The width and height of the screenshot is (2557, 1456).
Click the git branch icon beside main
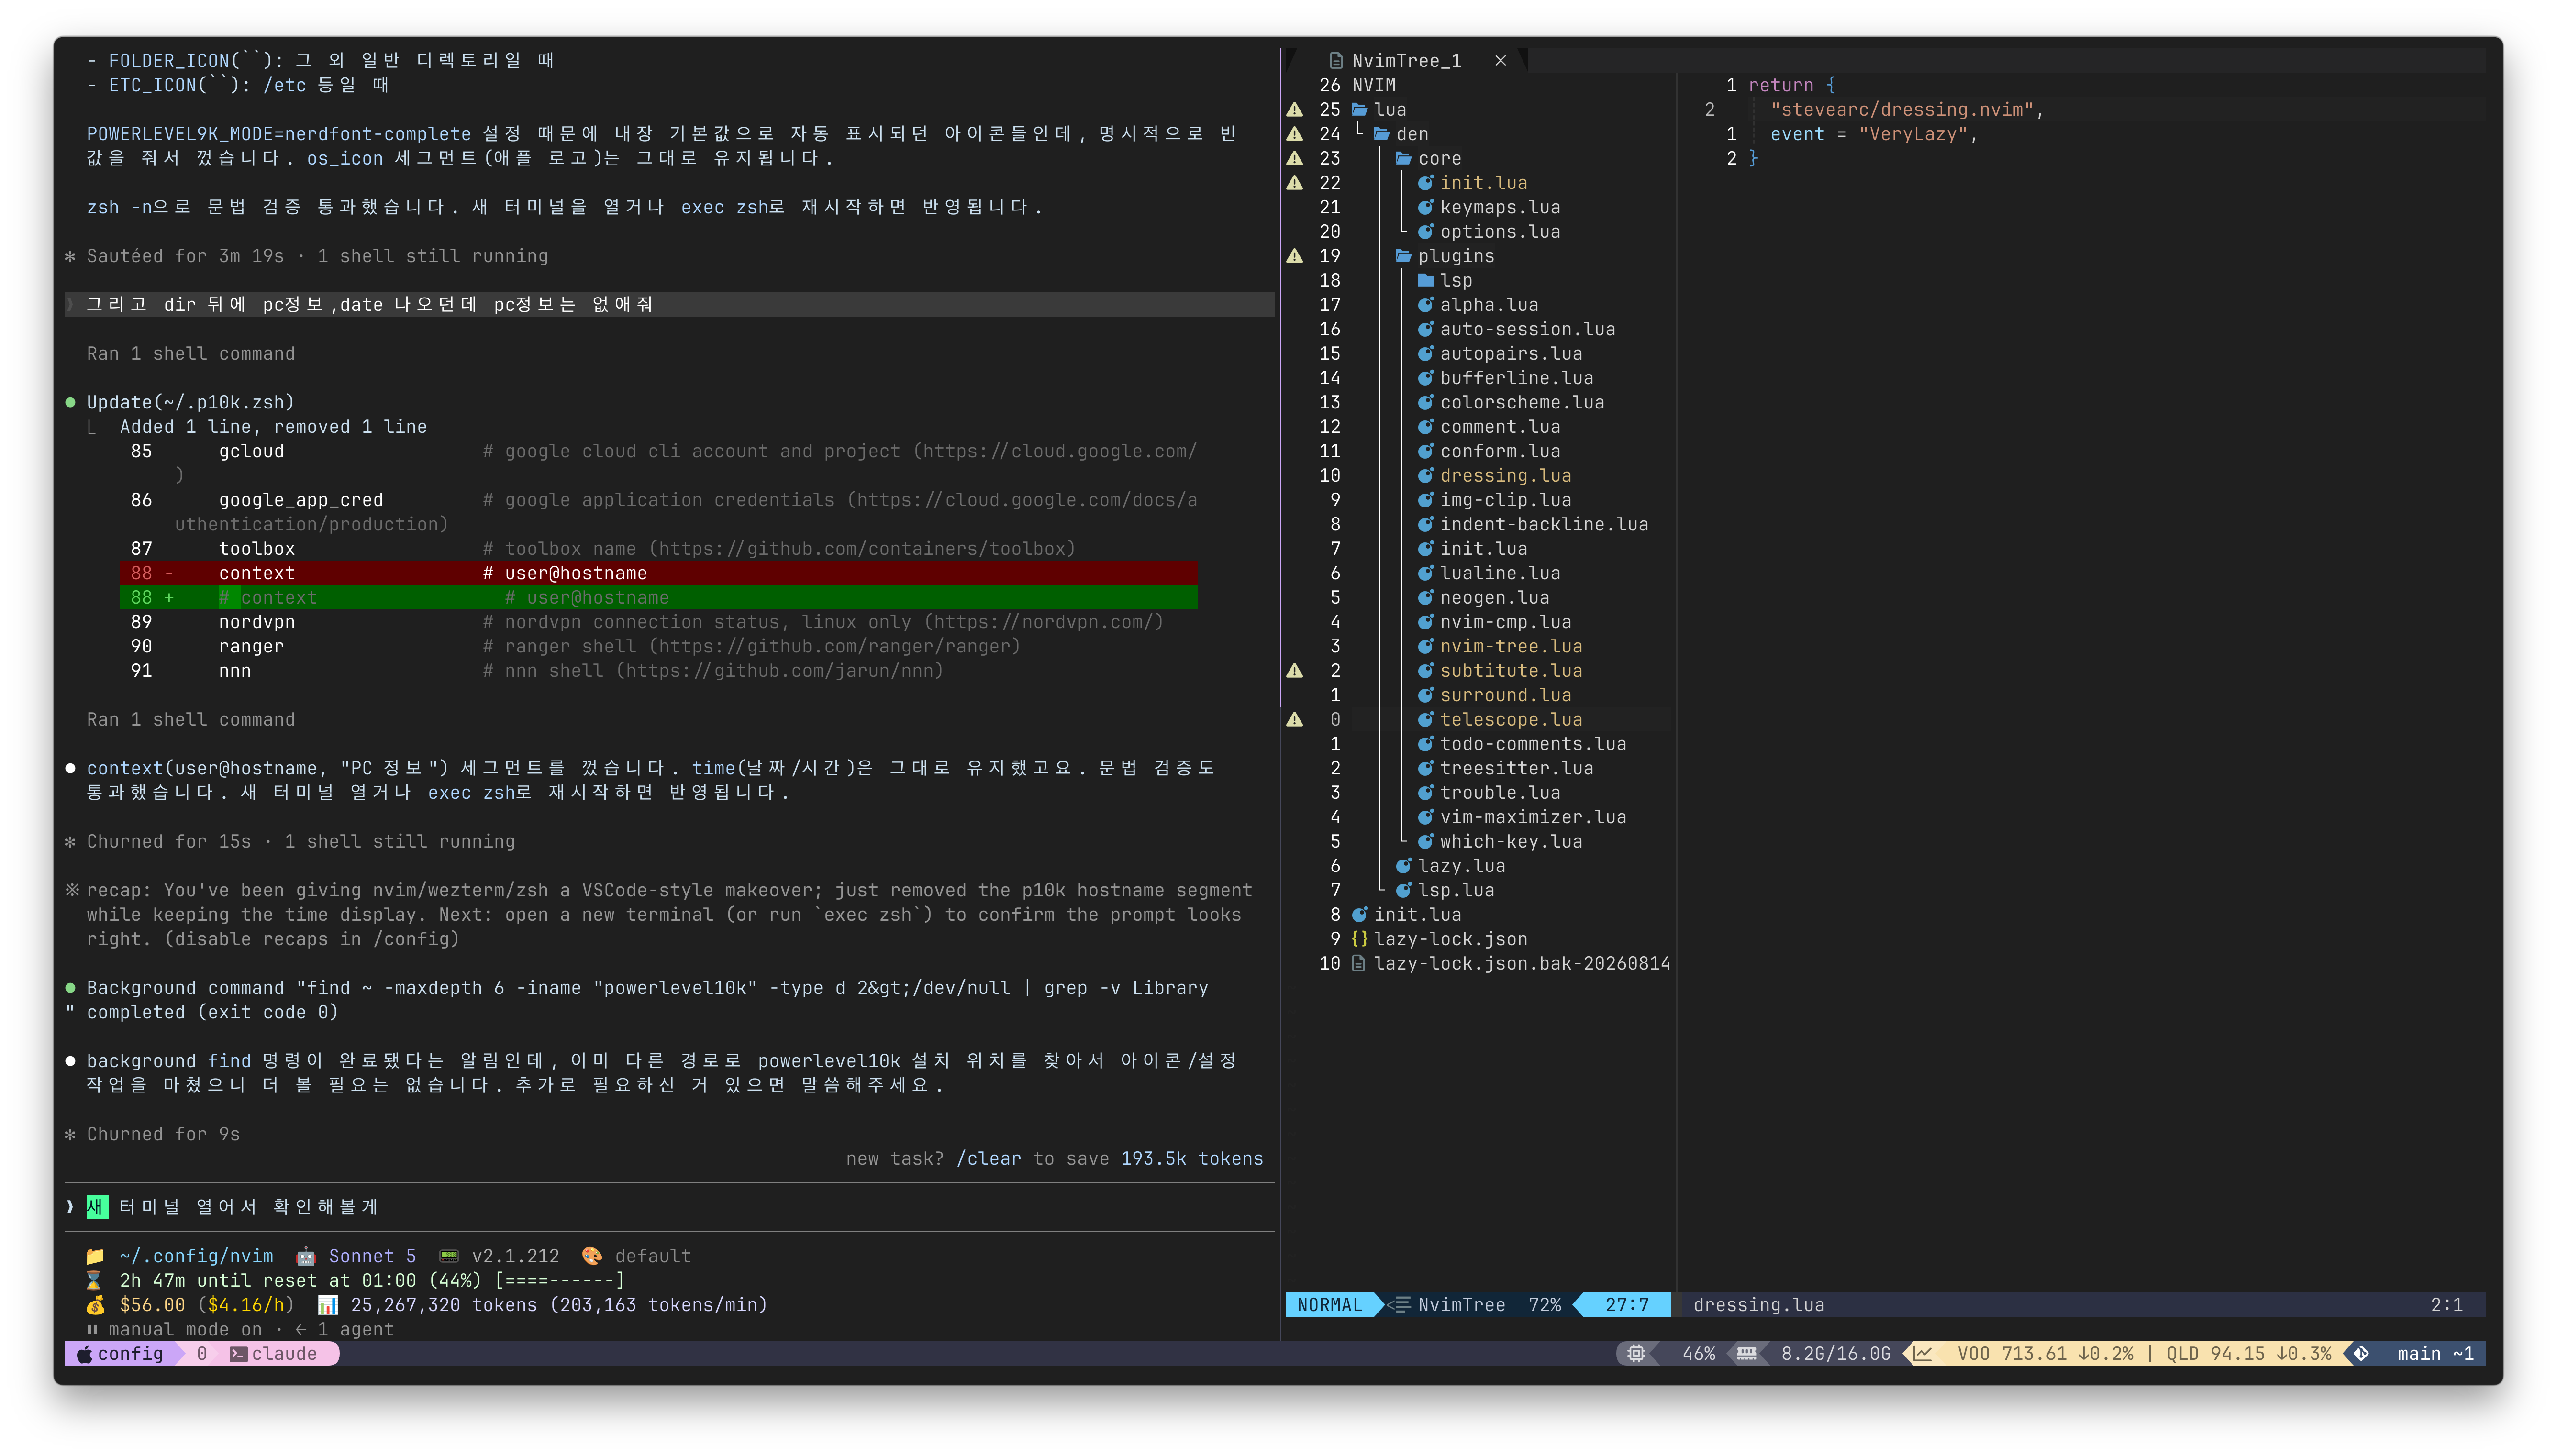(2362, 1354)
